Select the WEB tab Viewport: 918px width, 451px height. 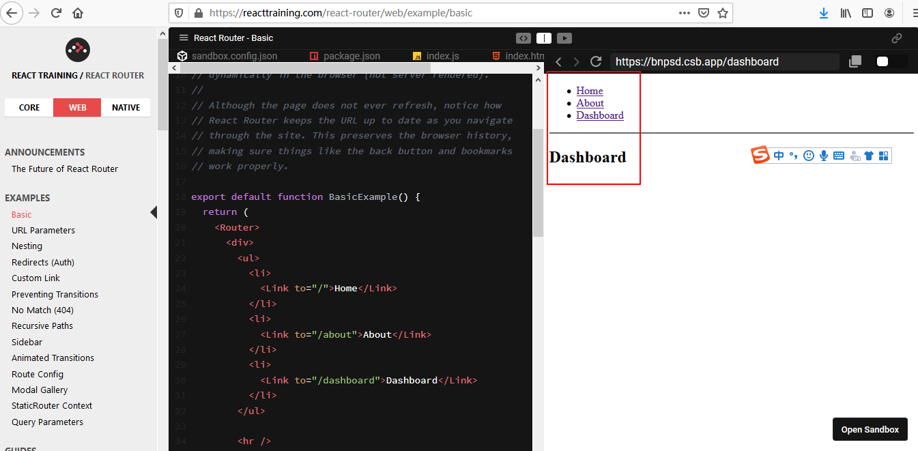tap(77, 108)
